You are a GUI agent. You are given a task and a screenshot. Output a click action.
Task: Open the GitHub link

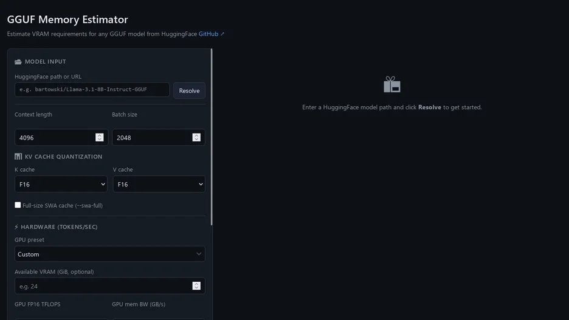[x=209, y=34]
